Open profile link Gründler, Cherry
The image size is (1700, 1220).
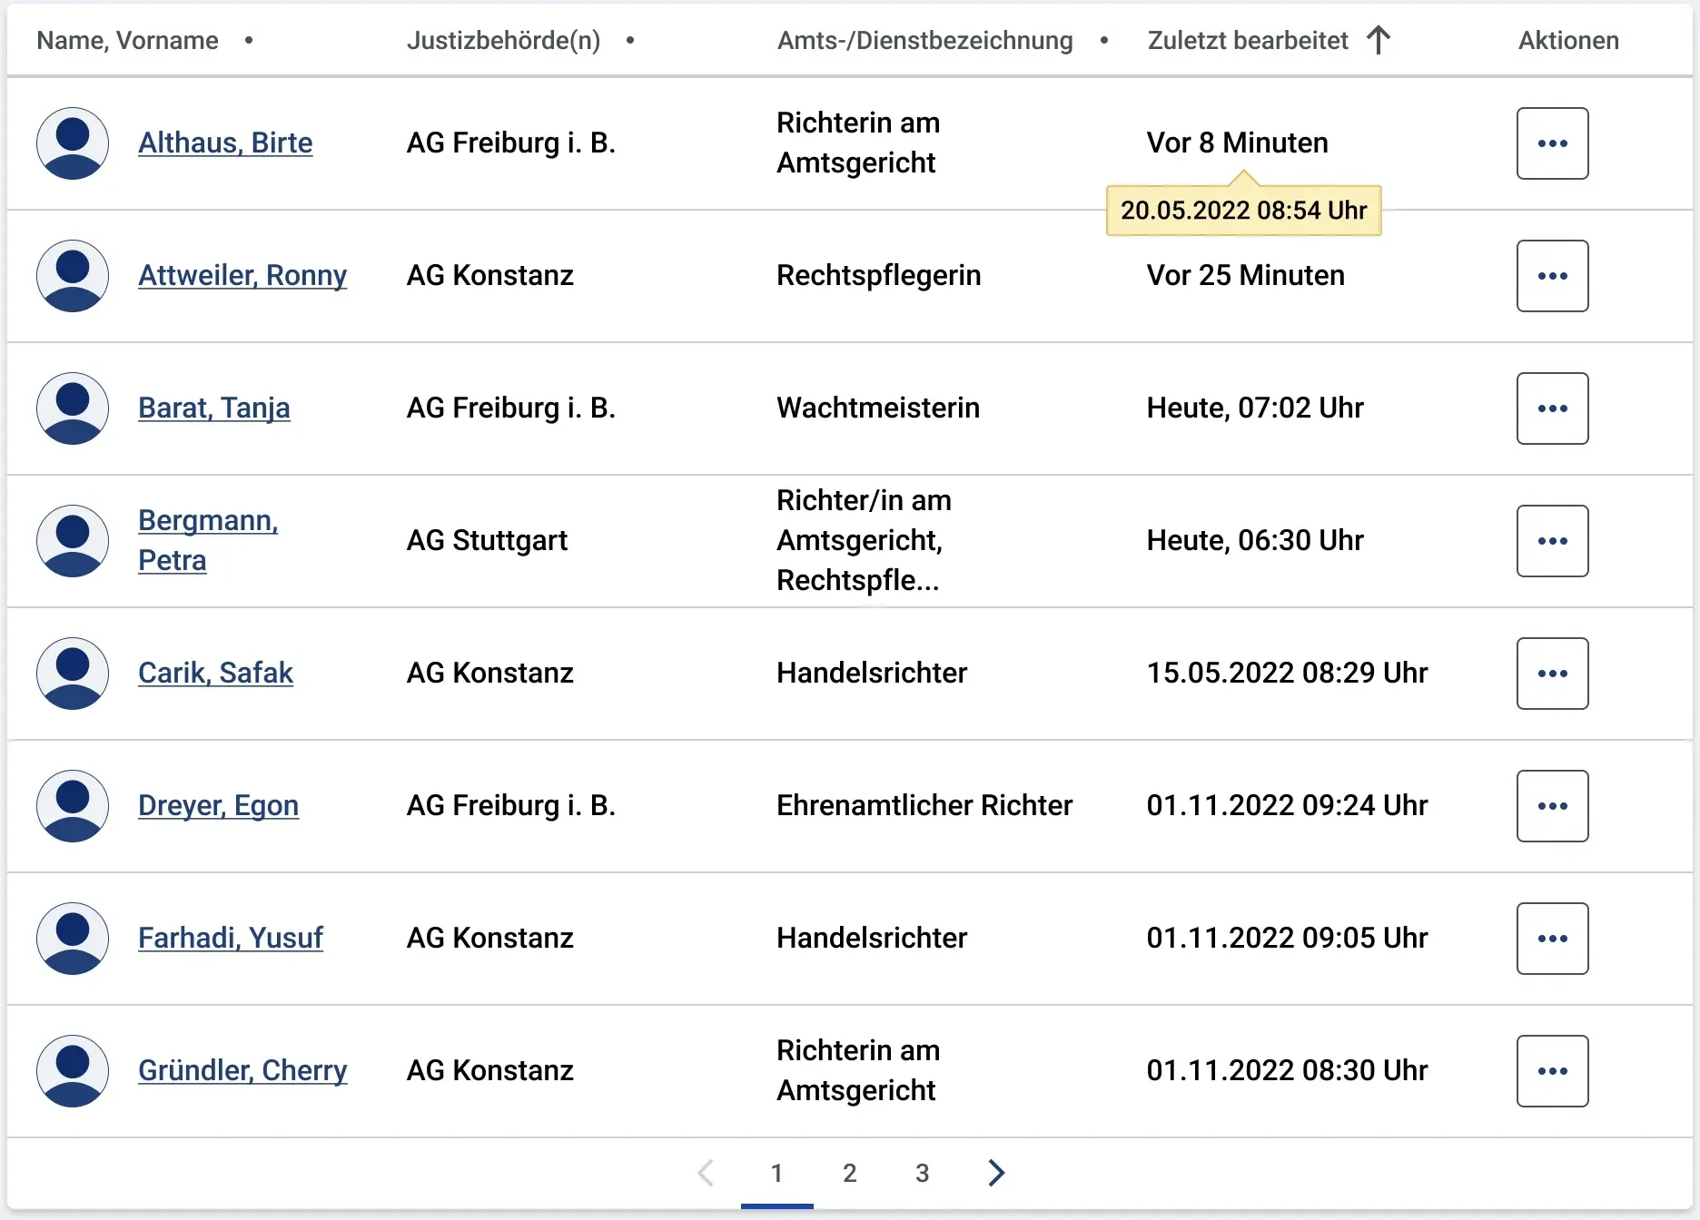[242, 1070]
